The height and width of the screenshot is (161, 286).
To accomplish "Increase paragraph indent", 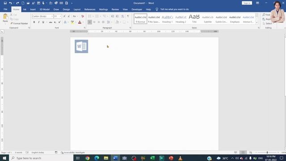I will coord(117,16).
